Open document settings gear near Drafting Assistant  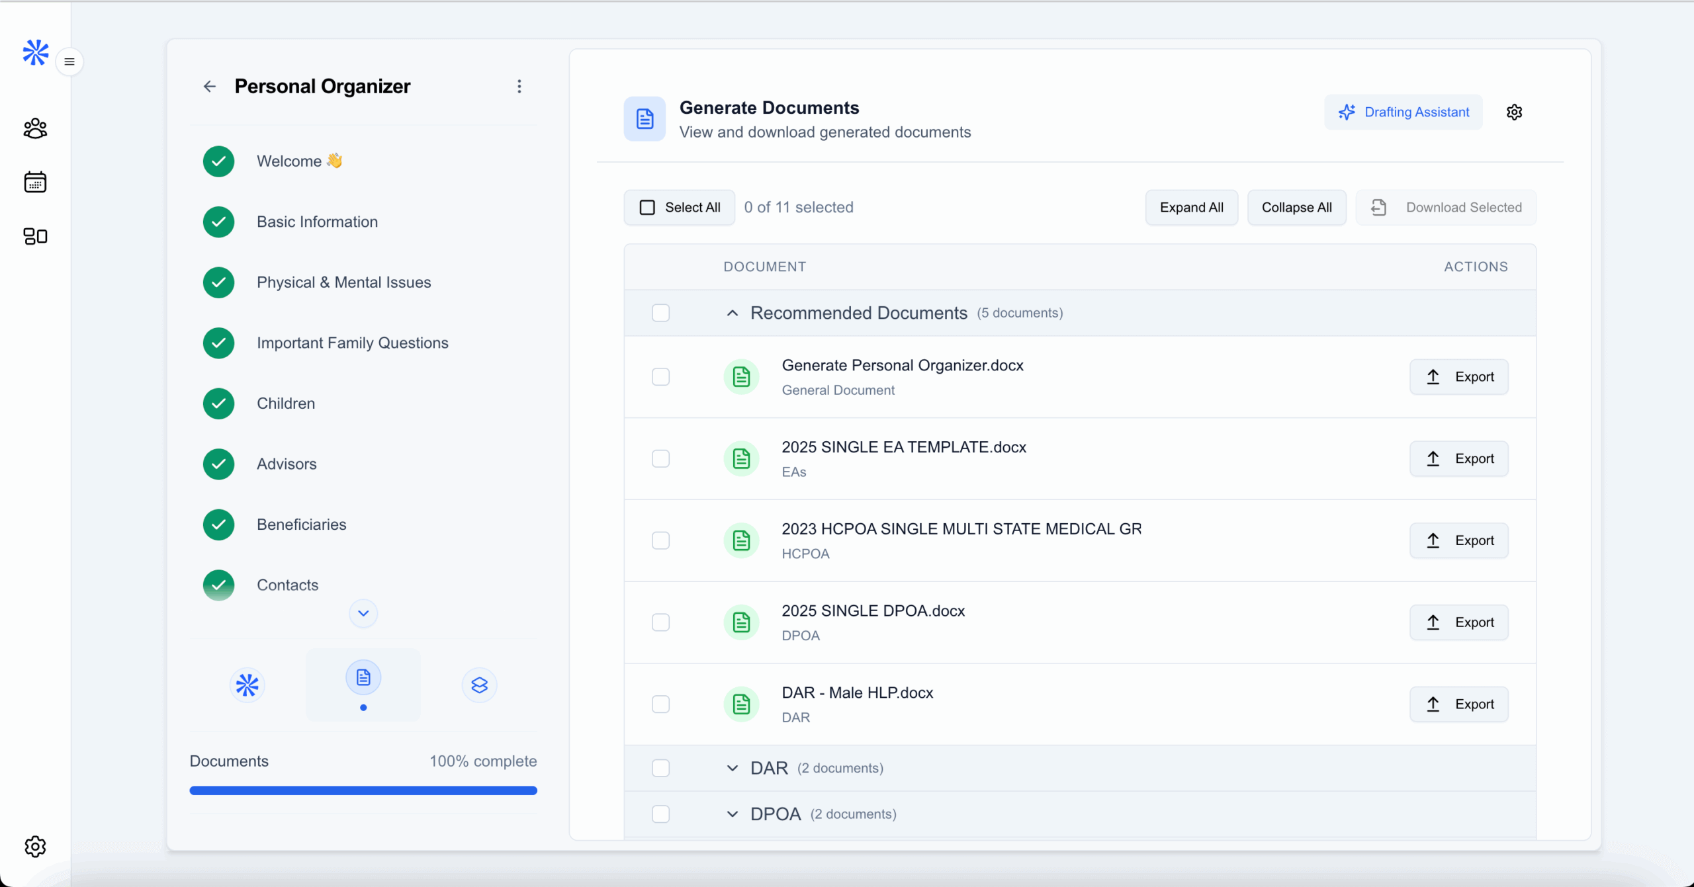pyautogui.click(x=1514, y=112)
